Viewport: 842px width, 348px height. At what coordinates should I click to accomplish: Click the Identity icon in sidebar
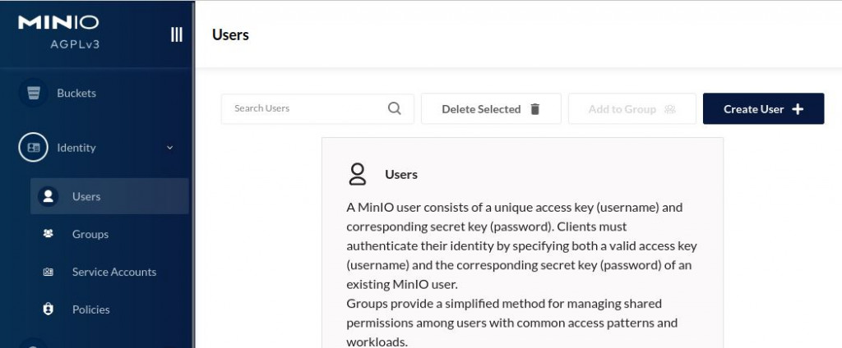point(34,148)
